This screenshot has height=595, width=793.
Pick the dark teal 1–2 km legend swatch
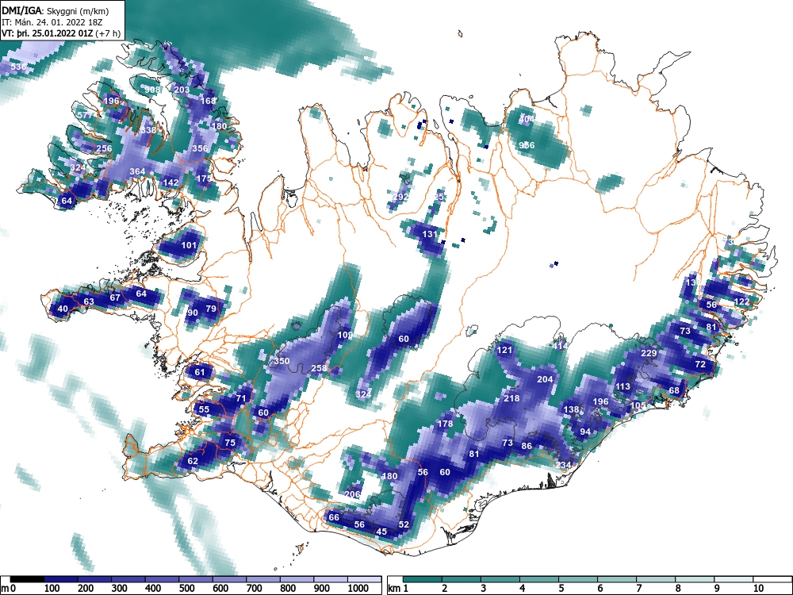423,579
